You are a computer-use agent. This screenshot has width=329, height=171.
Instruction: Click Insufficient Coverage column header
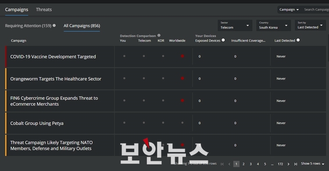pyautogui.click(x=248, y=41)
